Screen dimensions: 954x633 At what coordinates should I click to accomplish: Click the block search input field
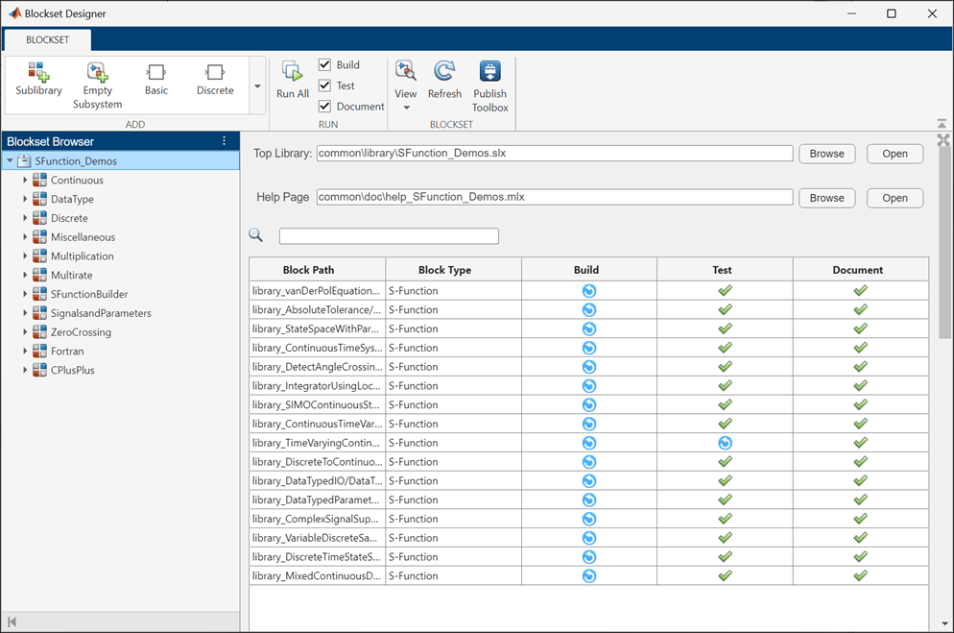tap(389, 236)
